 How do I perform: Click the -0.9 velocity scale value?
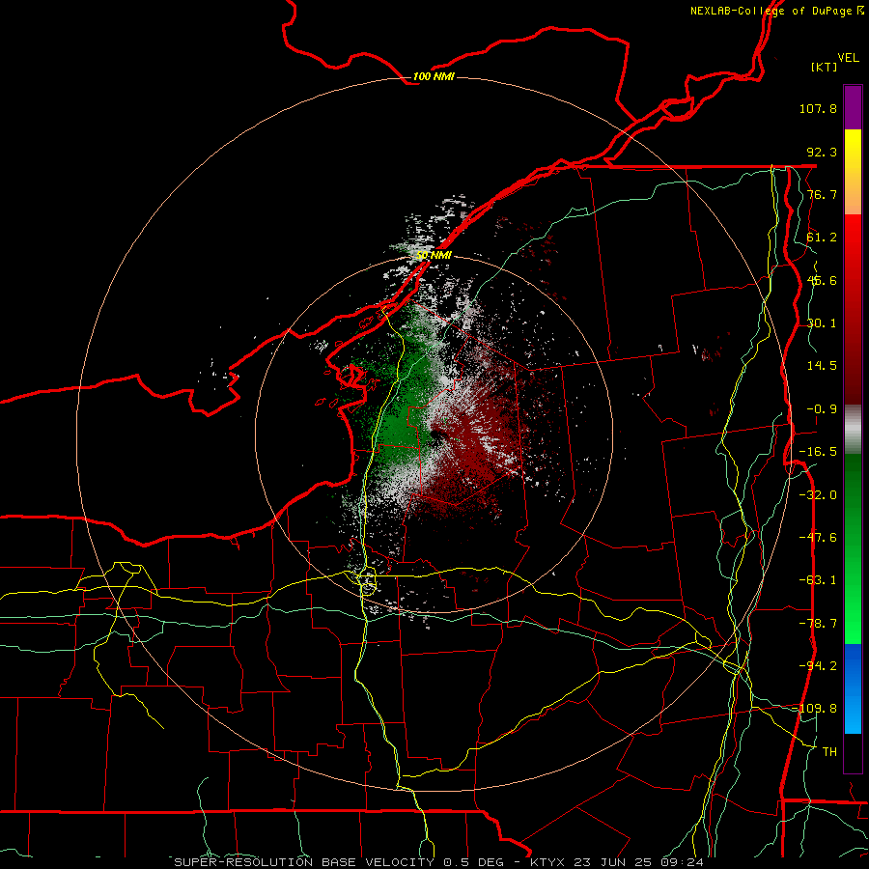click(x=822, y=409)
